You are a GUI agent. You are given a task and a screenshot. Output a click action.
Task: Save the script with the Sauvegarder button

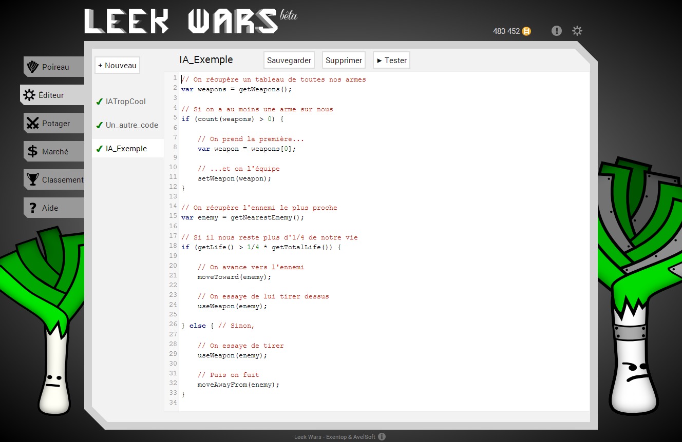pyautogui.click(x=289, y=60)
